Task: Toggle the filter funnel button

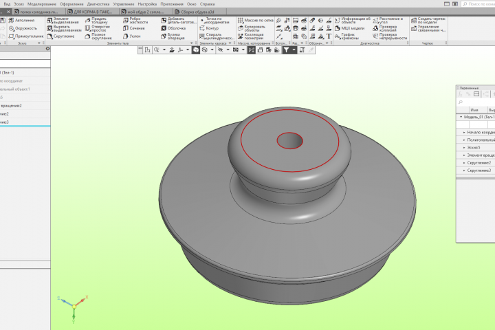Action: click(x=286, y=50)
